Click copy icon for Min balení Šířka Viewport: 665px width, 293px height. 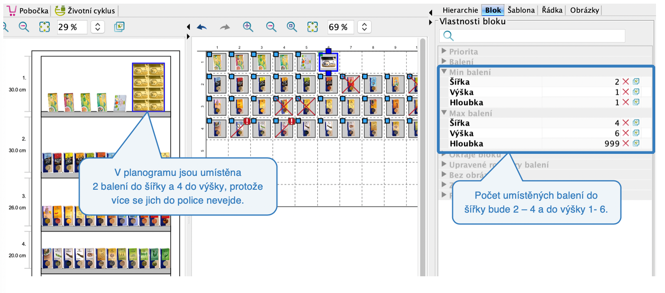(x=636, y=82)
